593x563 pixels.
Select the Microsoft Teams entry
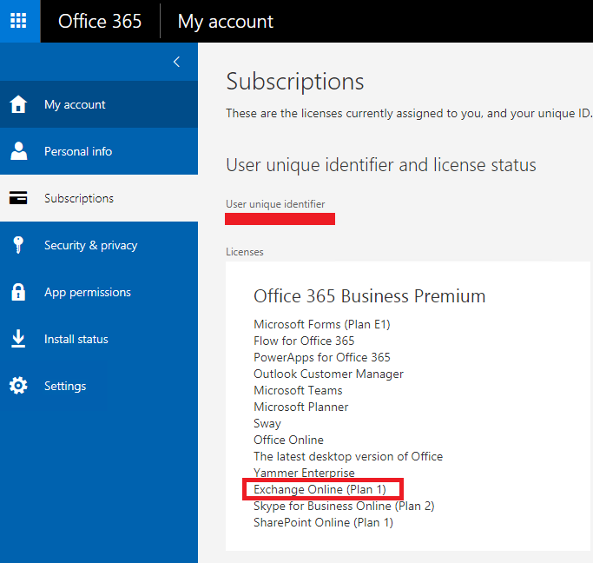pos(298,390)
